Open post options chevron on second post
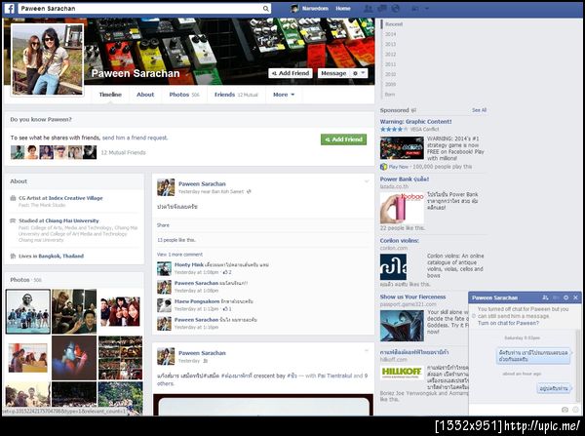The height and width of the screenshot is (436, 585). point(367,350)
